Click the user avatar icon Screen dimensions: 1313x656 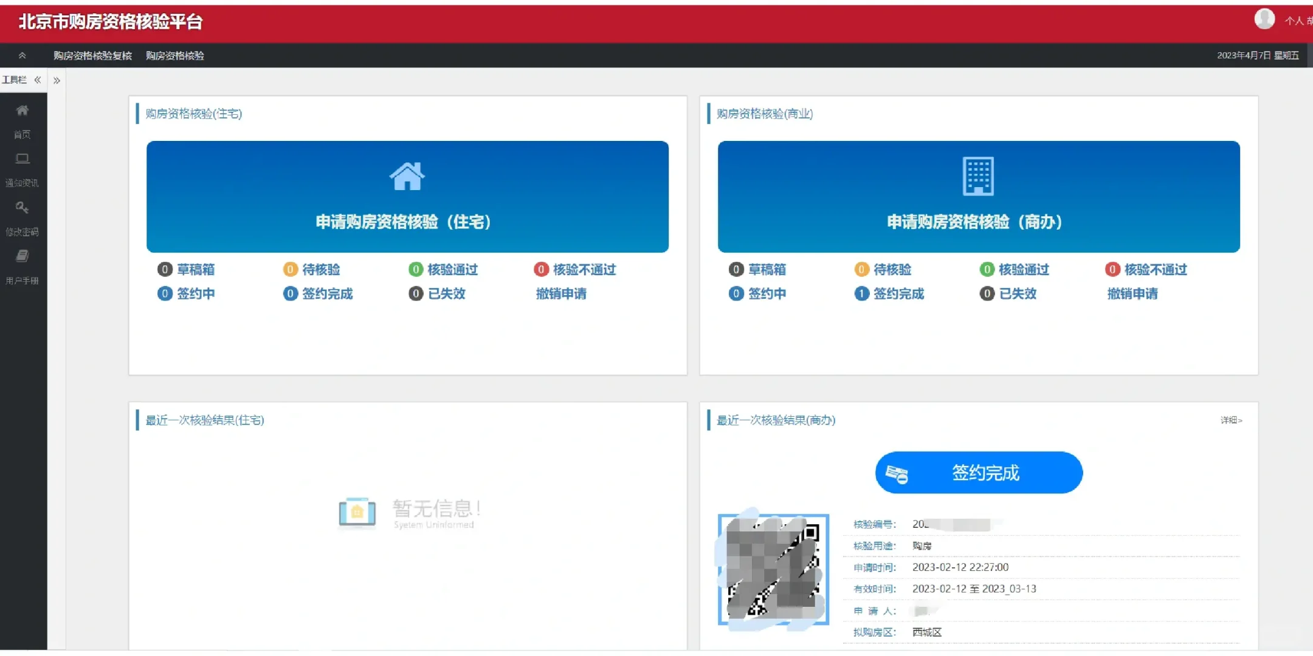tap(1264, 19)
